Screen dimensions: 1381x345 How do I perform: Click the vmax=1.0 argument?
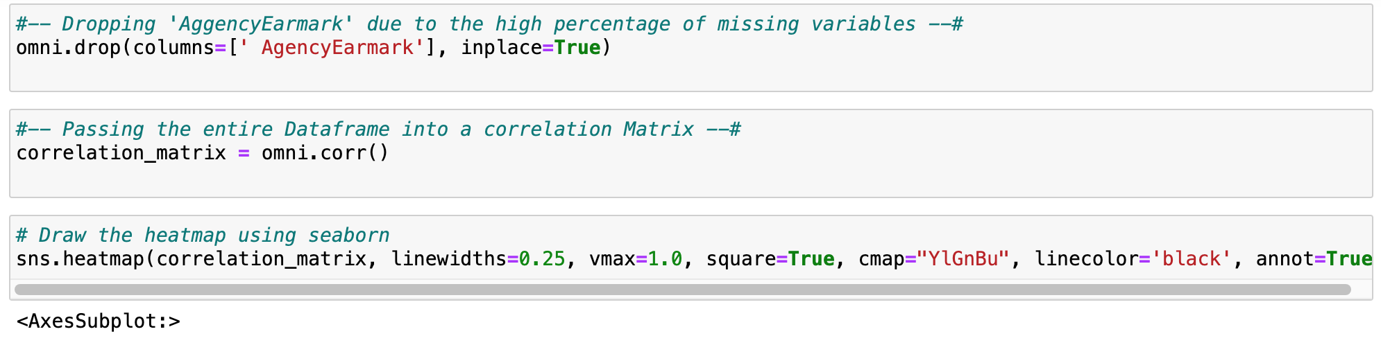tap(635, 259)
